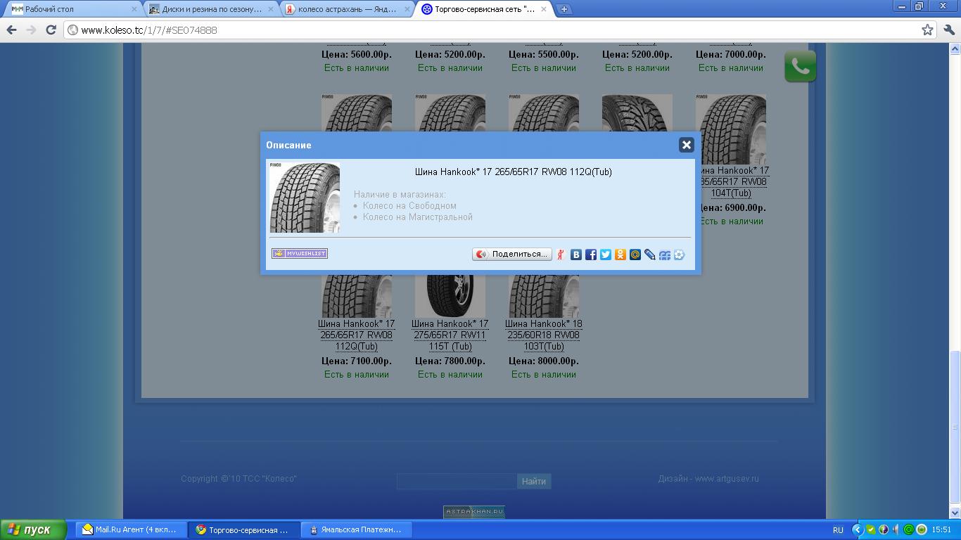The image size is (961, 540).
Task: Share on Facebook icon
Action: pos(591,255)
